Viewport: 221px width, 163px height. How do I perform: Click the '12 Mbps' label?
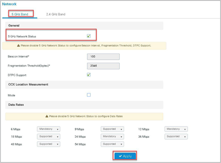pyautogui.click(x=143, y=129)
